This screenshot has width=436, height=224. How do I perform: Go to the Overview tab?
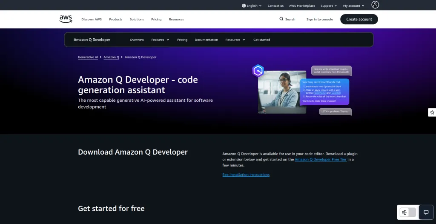[137, 40]
